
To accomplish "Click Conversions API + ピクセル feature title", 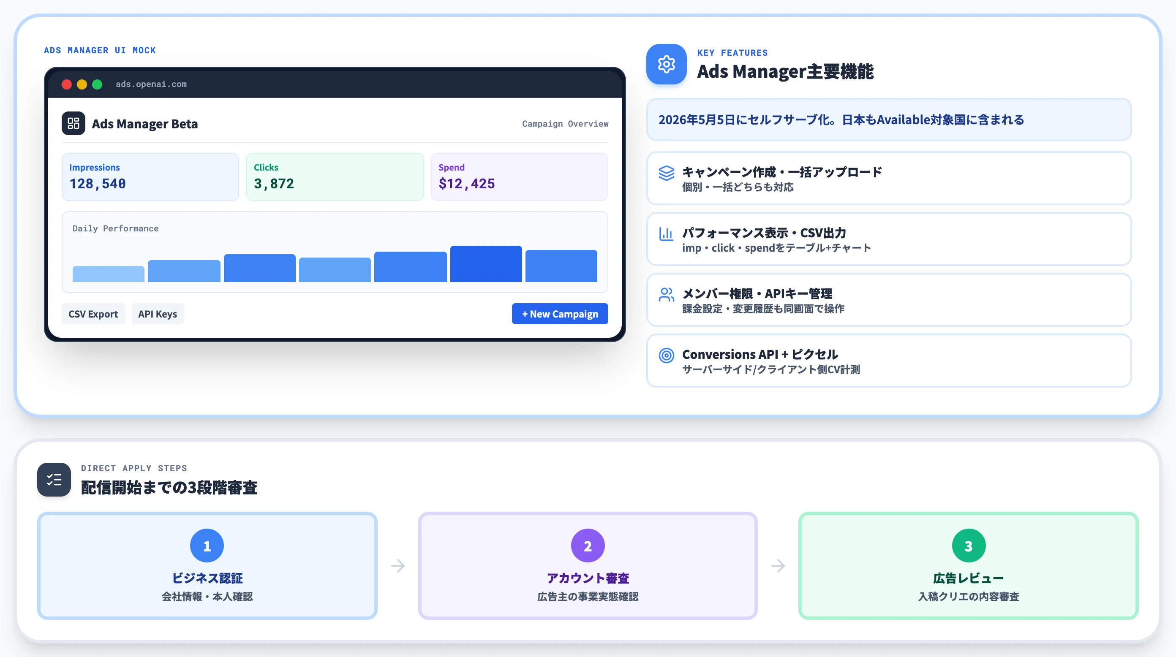I will tap(759, 354).
